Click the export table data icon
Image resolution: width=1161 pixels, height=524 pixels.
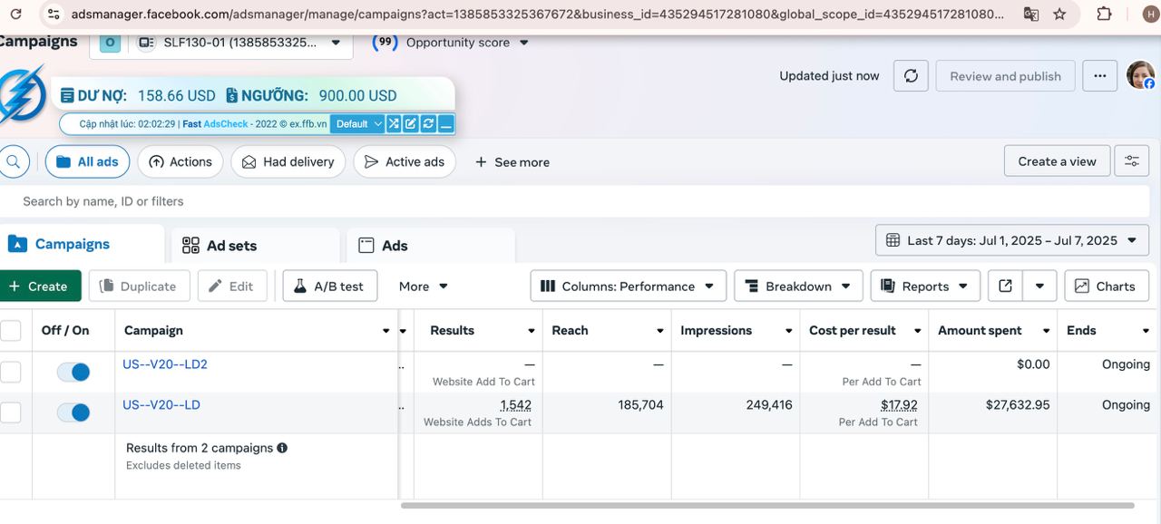tap(1005, 286)
